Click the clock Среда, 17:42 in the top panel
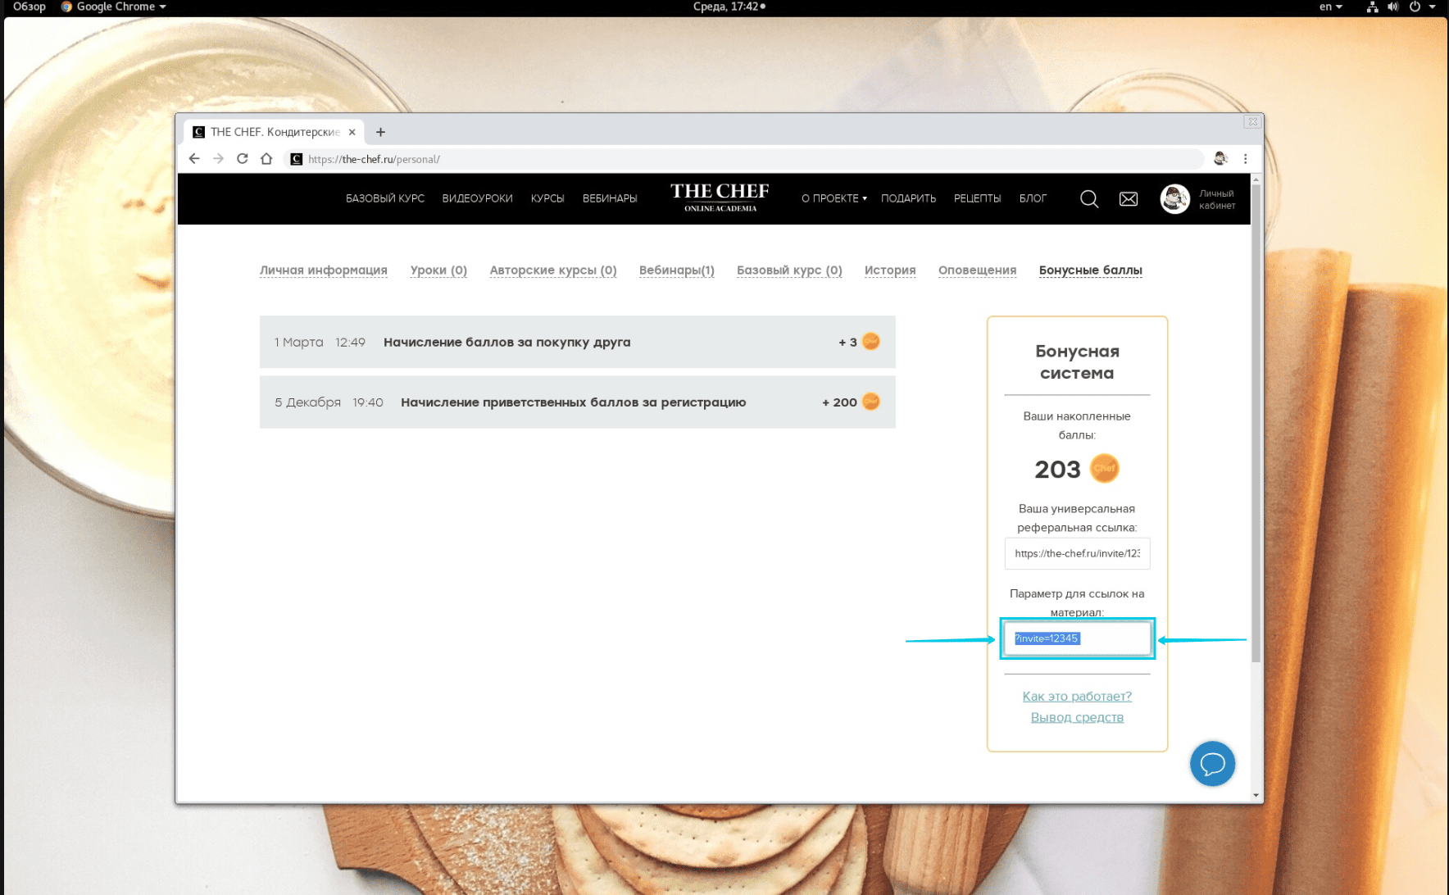 (x=729, y=7)
